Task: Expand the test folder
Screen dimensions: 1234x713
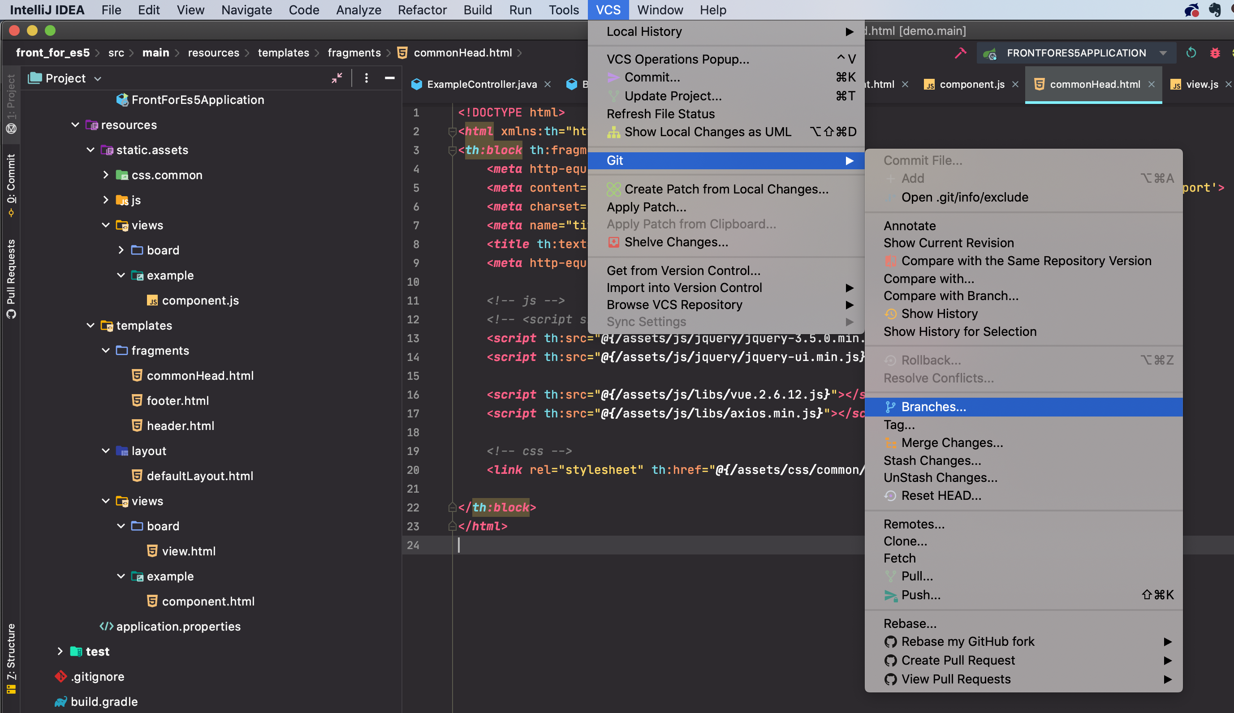Action: coord(60,651)
